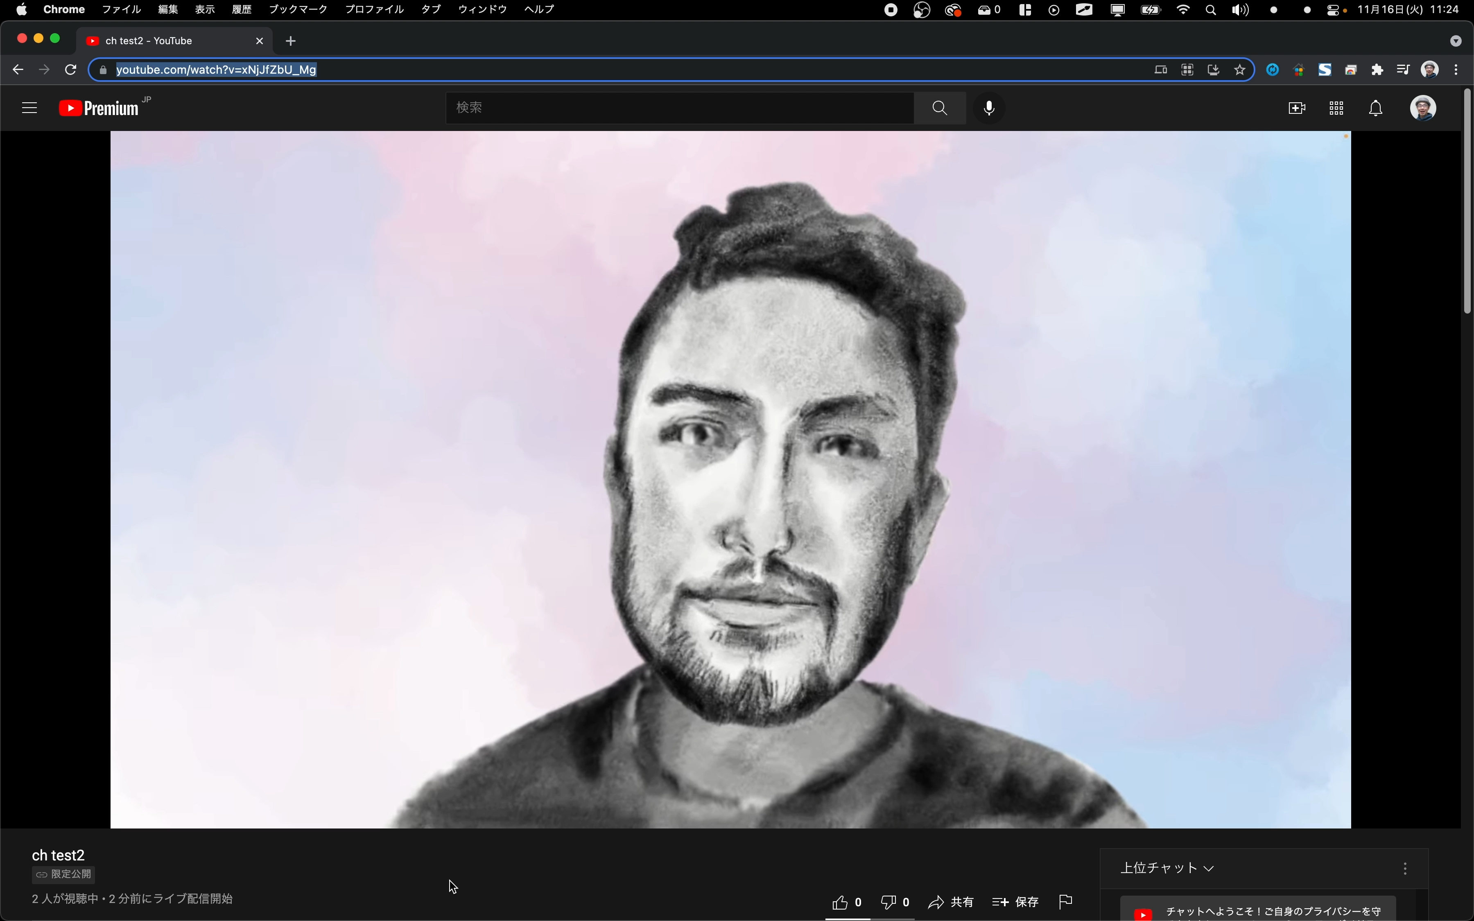Expand the 上位チャット chat mode dropdown
1474x921 pixels.
click(x=1167, y=868)
